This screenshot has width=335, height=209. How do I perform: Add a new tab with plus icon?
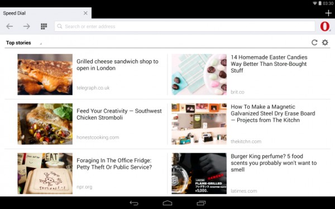point(328,13)
